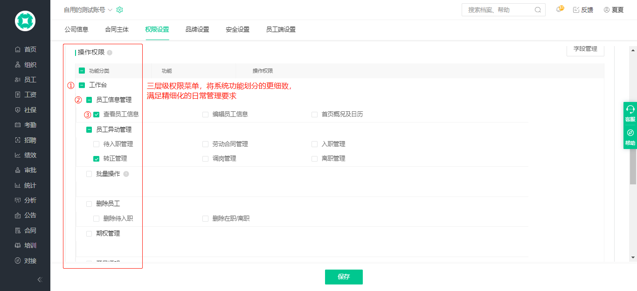Viewport: 637px width, 291px height.
Task: Click the vertical scrollbar thumb
Action: 633,168
